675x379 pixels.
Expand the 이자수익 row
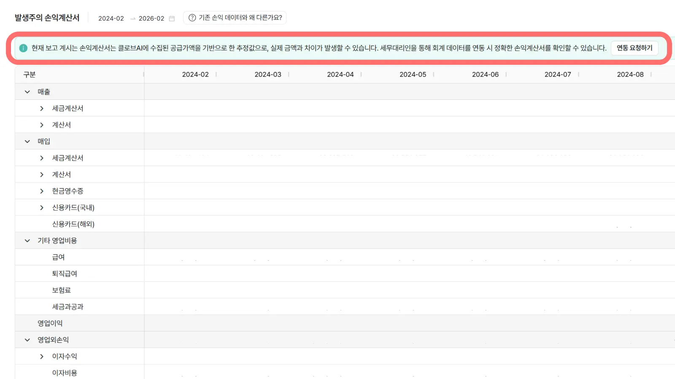pyautogui.click(x=42, y=357)
